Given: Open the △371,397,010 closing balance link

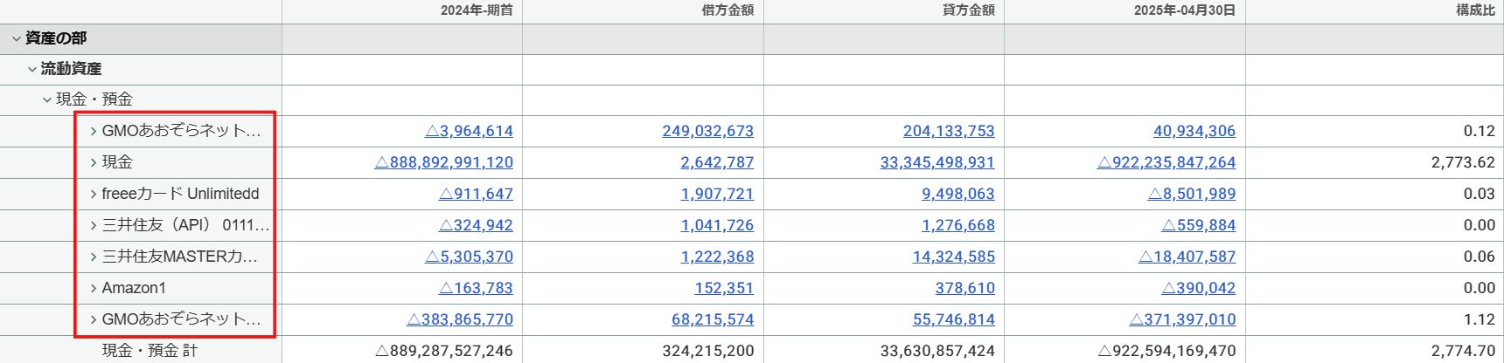Looking at the screenshot, I should point(1183,319).
